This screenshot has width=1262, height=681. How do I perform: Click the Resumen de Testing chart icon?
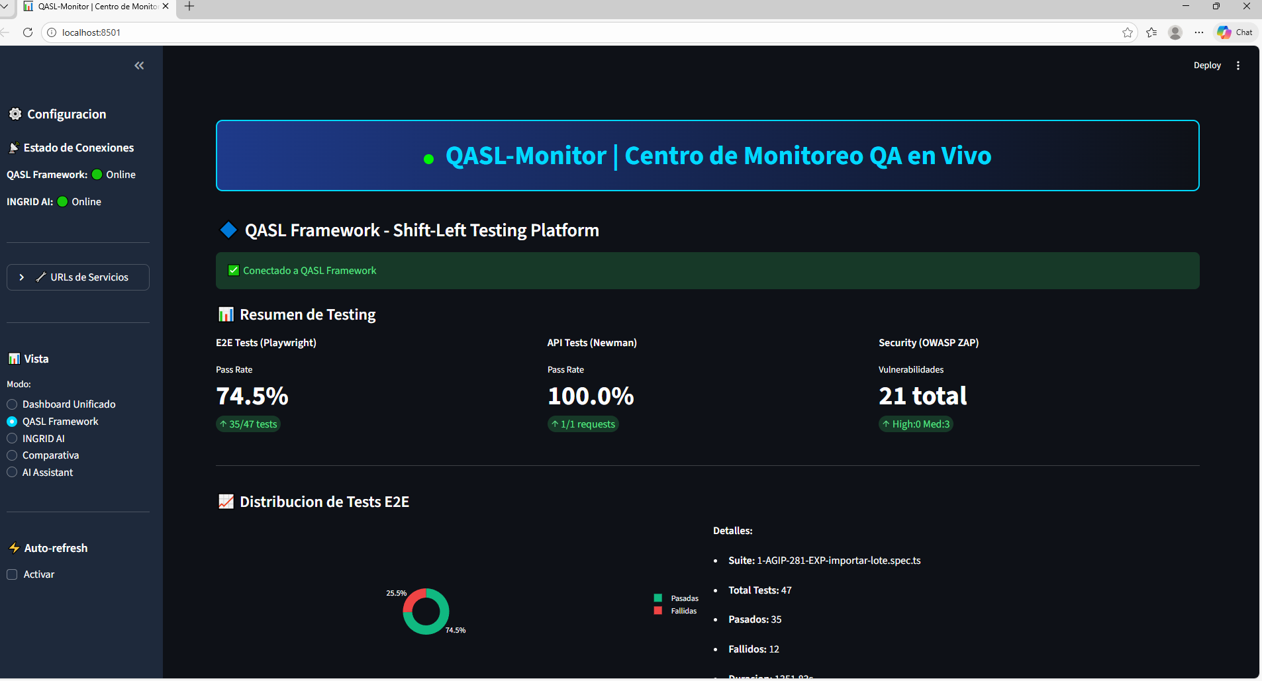(226, 314)
